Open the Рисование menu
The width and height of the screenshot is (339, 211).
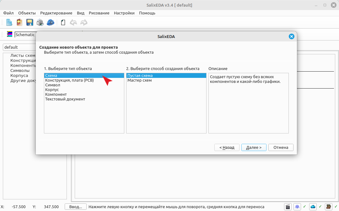tap(99, 13)
